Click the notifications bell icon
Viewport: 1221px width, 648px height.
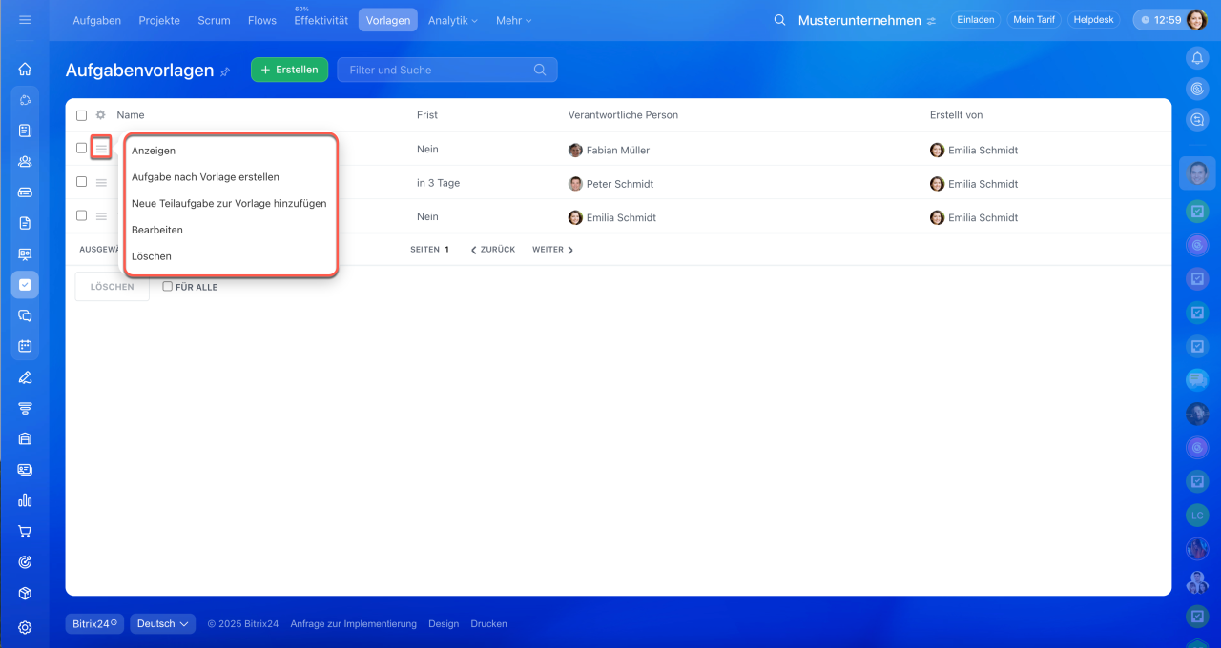click(x=1197, y=58)
